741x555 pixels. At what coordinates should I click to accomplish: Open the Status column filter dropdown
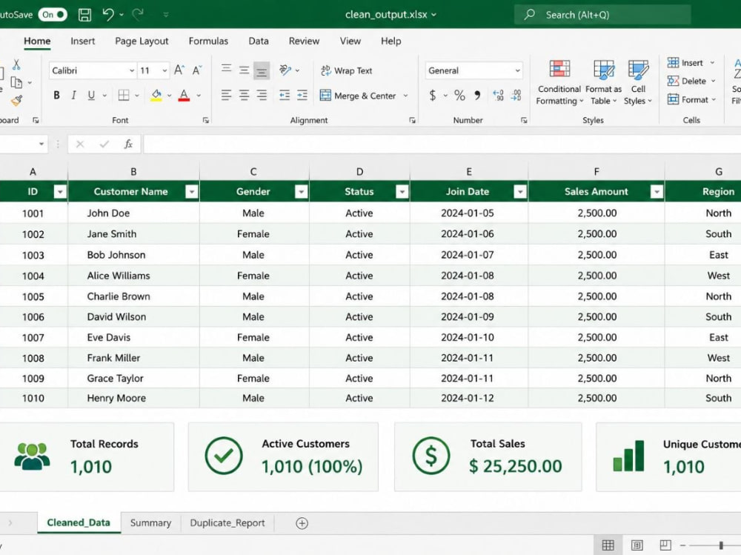click(x=402, y=191)
